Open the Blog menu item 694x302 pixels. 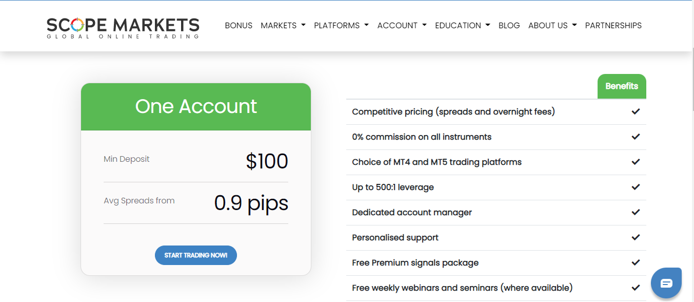tap(509, 25)
